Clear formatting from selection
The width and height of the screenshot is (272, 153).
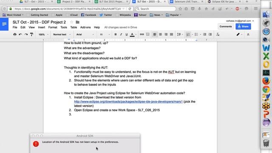pyautogui.click(x=218, y=34)
